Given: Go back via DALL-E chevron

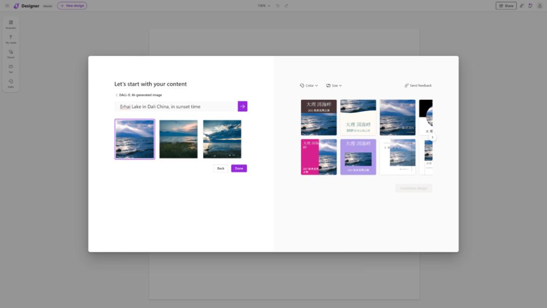Looking at the screenshot, I should click(116, 95).
